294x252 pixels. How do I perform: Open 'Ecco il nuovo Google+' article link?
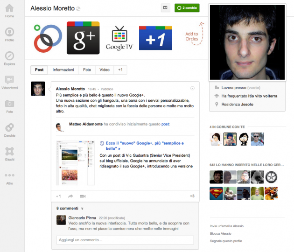click(x=145, y=146)
